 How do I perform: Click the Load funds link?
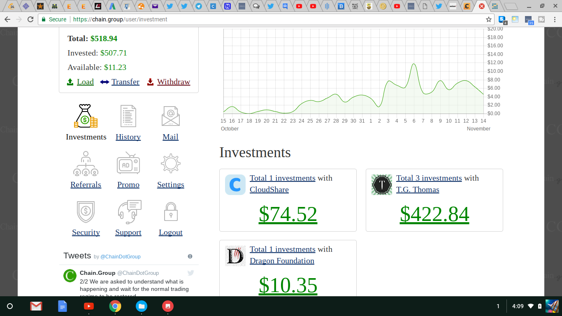pyautogui.click(x=85, y=82)
